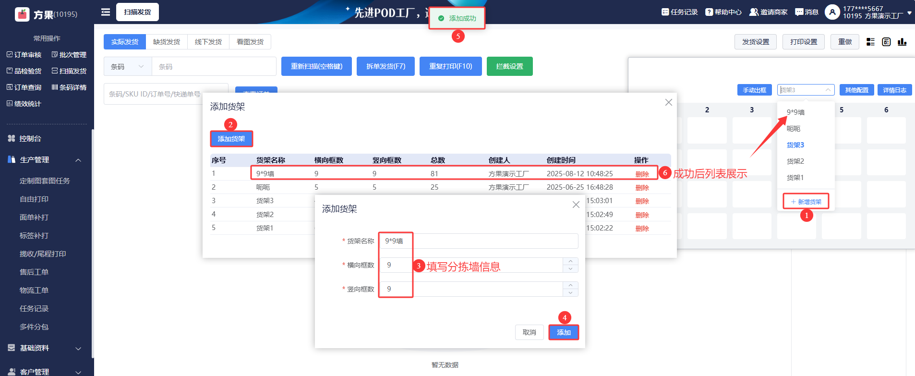Expand the 客户管理 sidebar section
The image size is (915, 376).
tap(78, 372)
